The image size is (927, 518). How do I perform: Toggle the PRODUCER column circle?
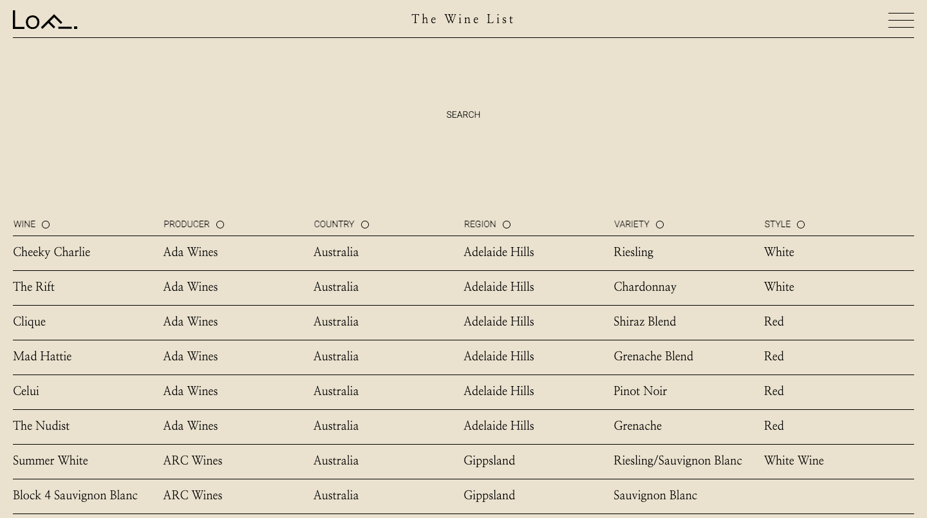(220, 225)
